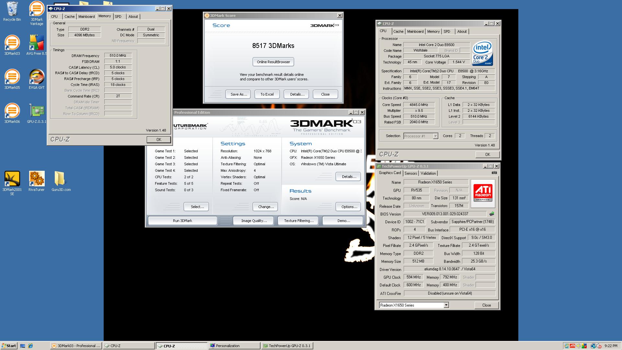Open the About tab in right CPU-Z window
The height and width of the screenshot is (350, 622).
click(x=462, y=31)
